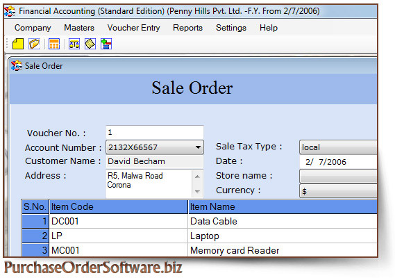Open the Reports menu
Screen dimensions: 395x278
tap(187, 28)
